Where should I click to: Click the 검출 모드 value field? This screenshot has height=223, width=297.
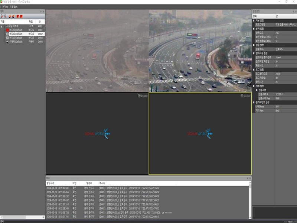coord(286,49)
